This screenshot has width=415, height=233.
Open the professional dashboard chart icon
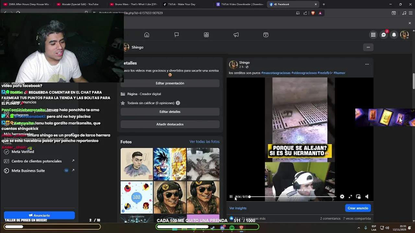(206, 35)
